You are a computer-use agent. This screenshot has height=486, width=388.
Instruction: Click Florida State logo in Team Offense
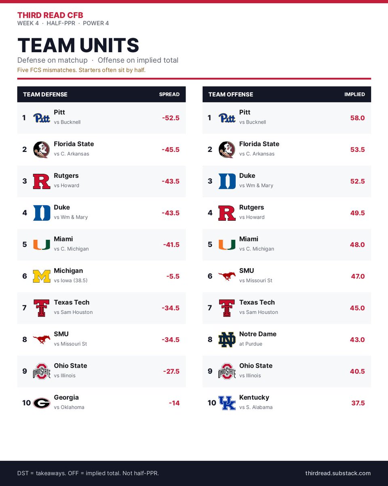(x=227, y=149)
